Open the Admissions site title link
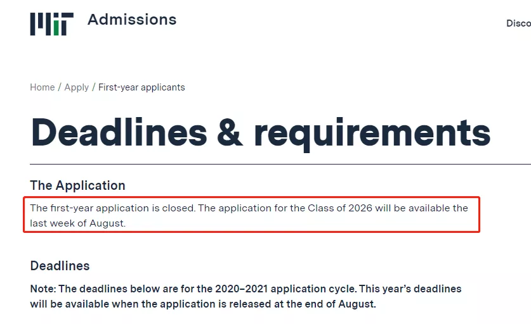This screenshot has width=531, height=324. click(x=132, y=20)
